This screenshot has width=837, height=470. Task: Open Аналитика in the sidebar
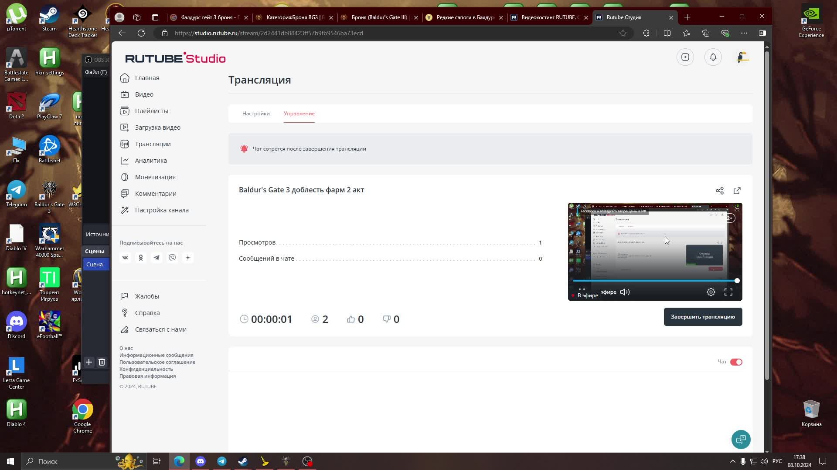[151, 161]
